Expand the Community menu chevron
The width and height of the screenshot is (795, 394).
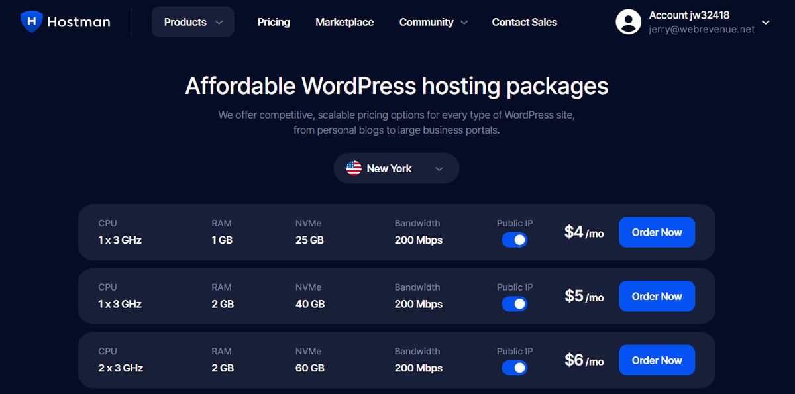tap(464, 23)
